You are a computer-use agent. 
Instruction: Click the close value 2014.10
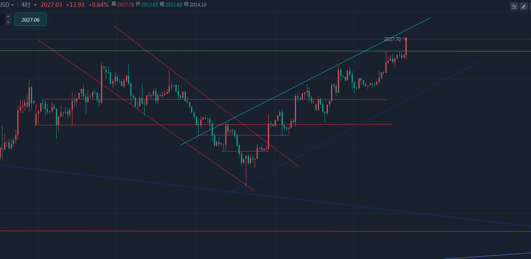click(x=198, y=4)
